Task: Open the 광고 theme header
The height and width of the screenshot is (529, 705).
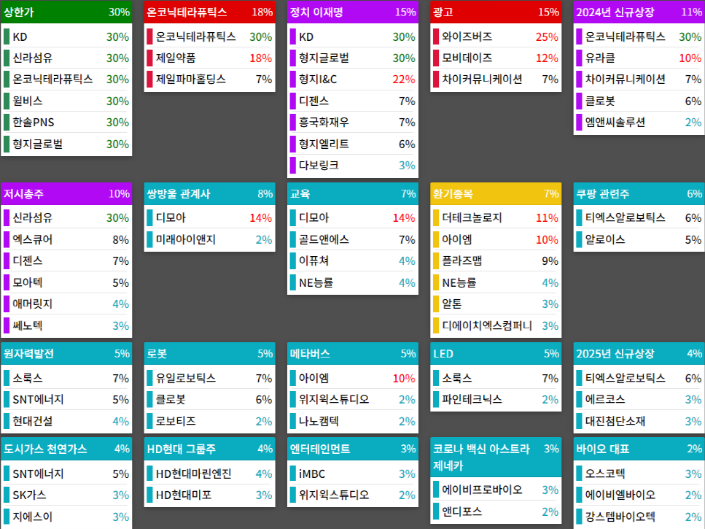Action: click(495, 12)
